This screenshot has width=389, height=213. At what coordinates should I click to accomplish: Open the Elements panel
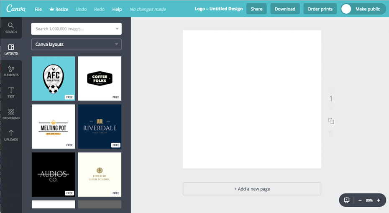[x=11, y=71]
